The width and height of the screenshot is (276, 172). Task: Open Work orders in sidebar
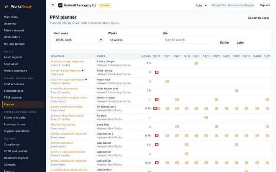[x=12, y=37]
